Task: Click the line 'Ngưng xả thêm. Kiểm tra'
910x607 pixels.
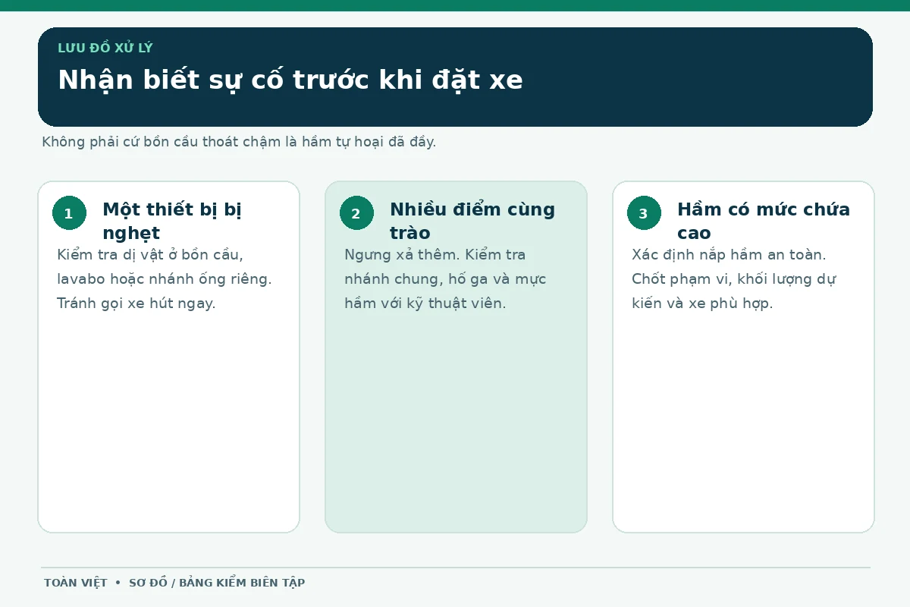Action: (435, 255)
